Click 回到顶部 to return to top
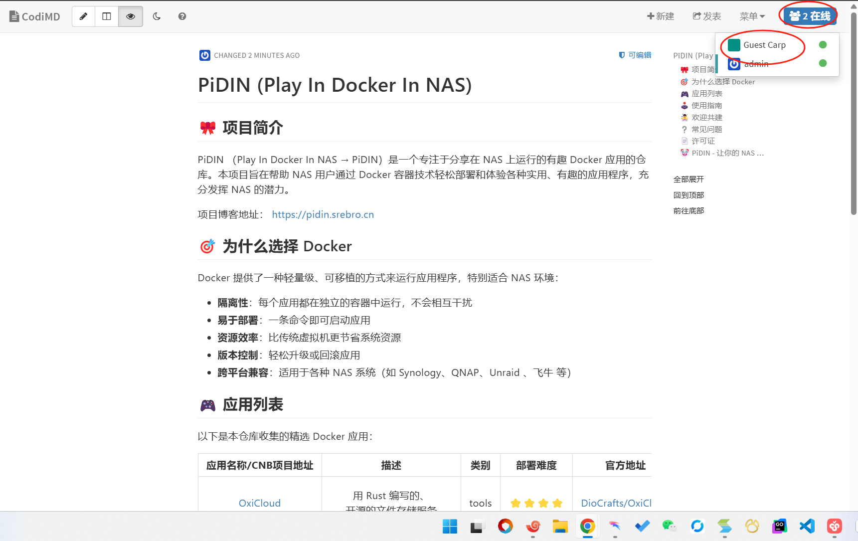The height and width of the screenshot is (541, 858). pyautogui.click(x=688, y=195)
